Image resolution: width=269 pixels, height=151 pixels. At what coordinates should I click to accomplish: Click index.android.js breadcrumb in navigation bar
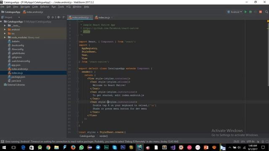33,12
